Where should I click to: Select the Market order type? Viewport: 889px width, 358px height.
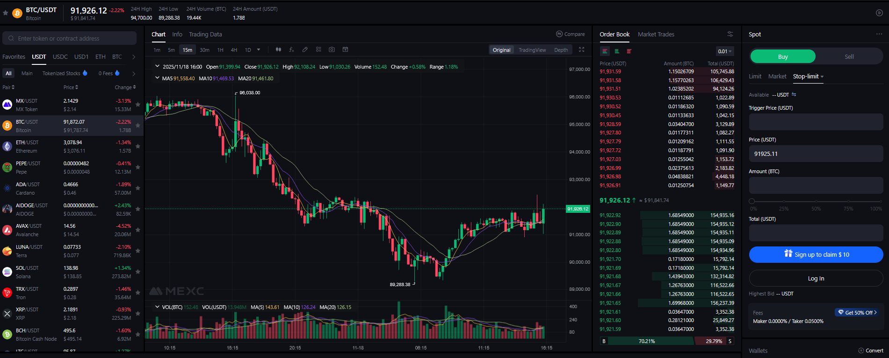[777, 77]
